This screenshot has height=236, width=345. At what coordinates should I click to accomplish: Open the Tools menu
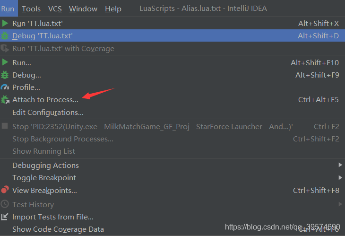coord(31,9)
